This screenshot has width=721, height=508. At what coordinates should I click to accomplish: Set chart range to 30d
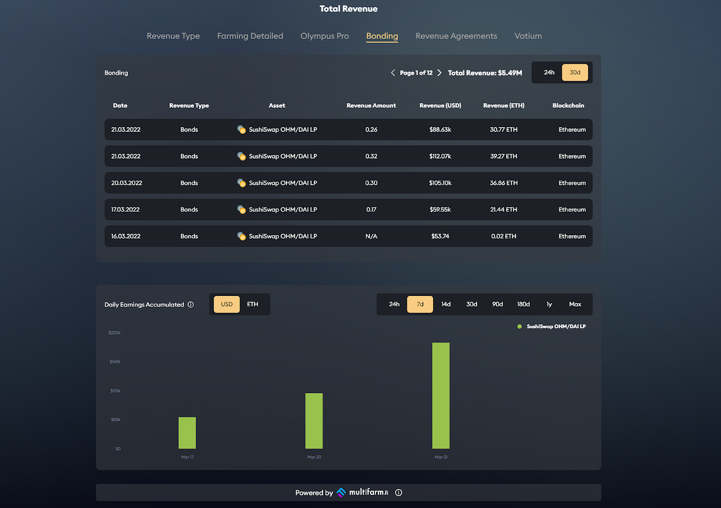pyautogui.click(x=472, y=304)
